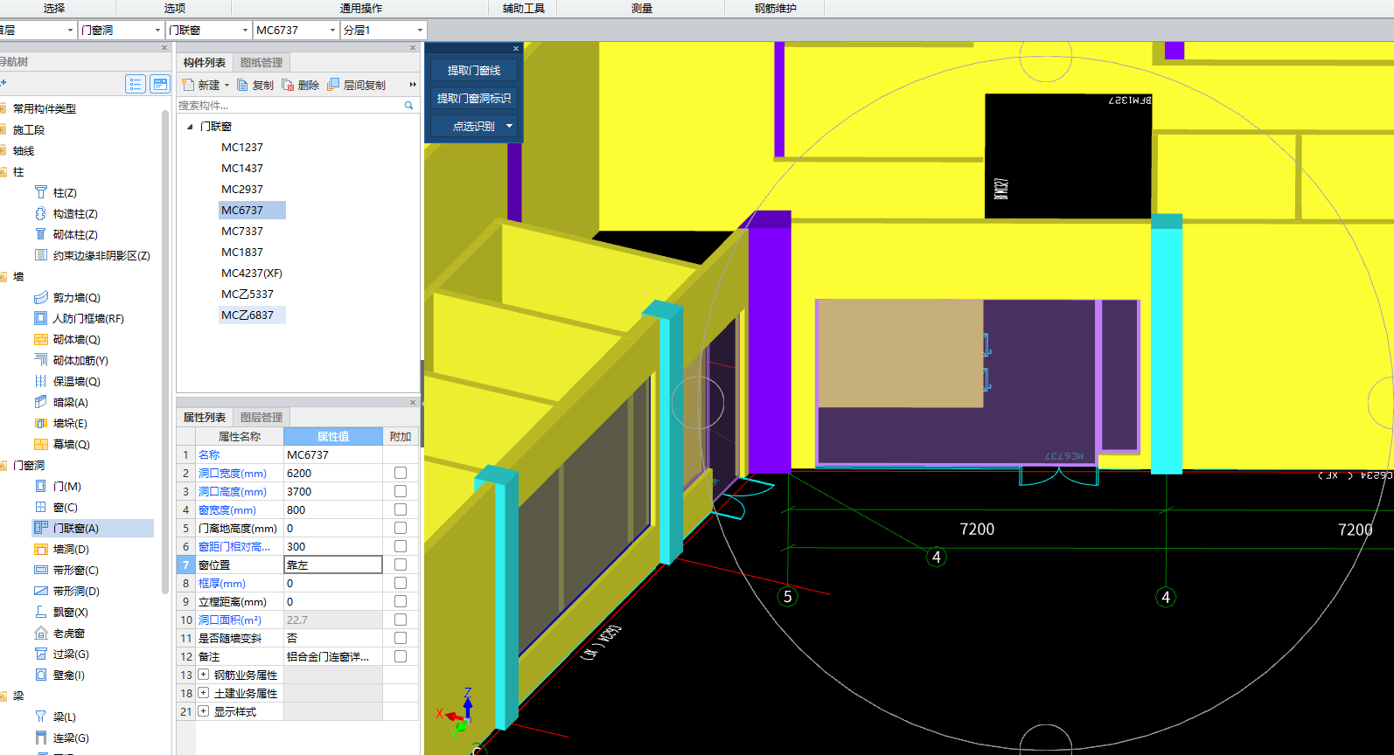Click the 层间复制 button

(x=356, y=85)
